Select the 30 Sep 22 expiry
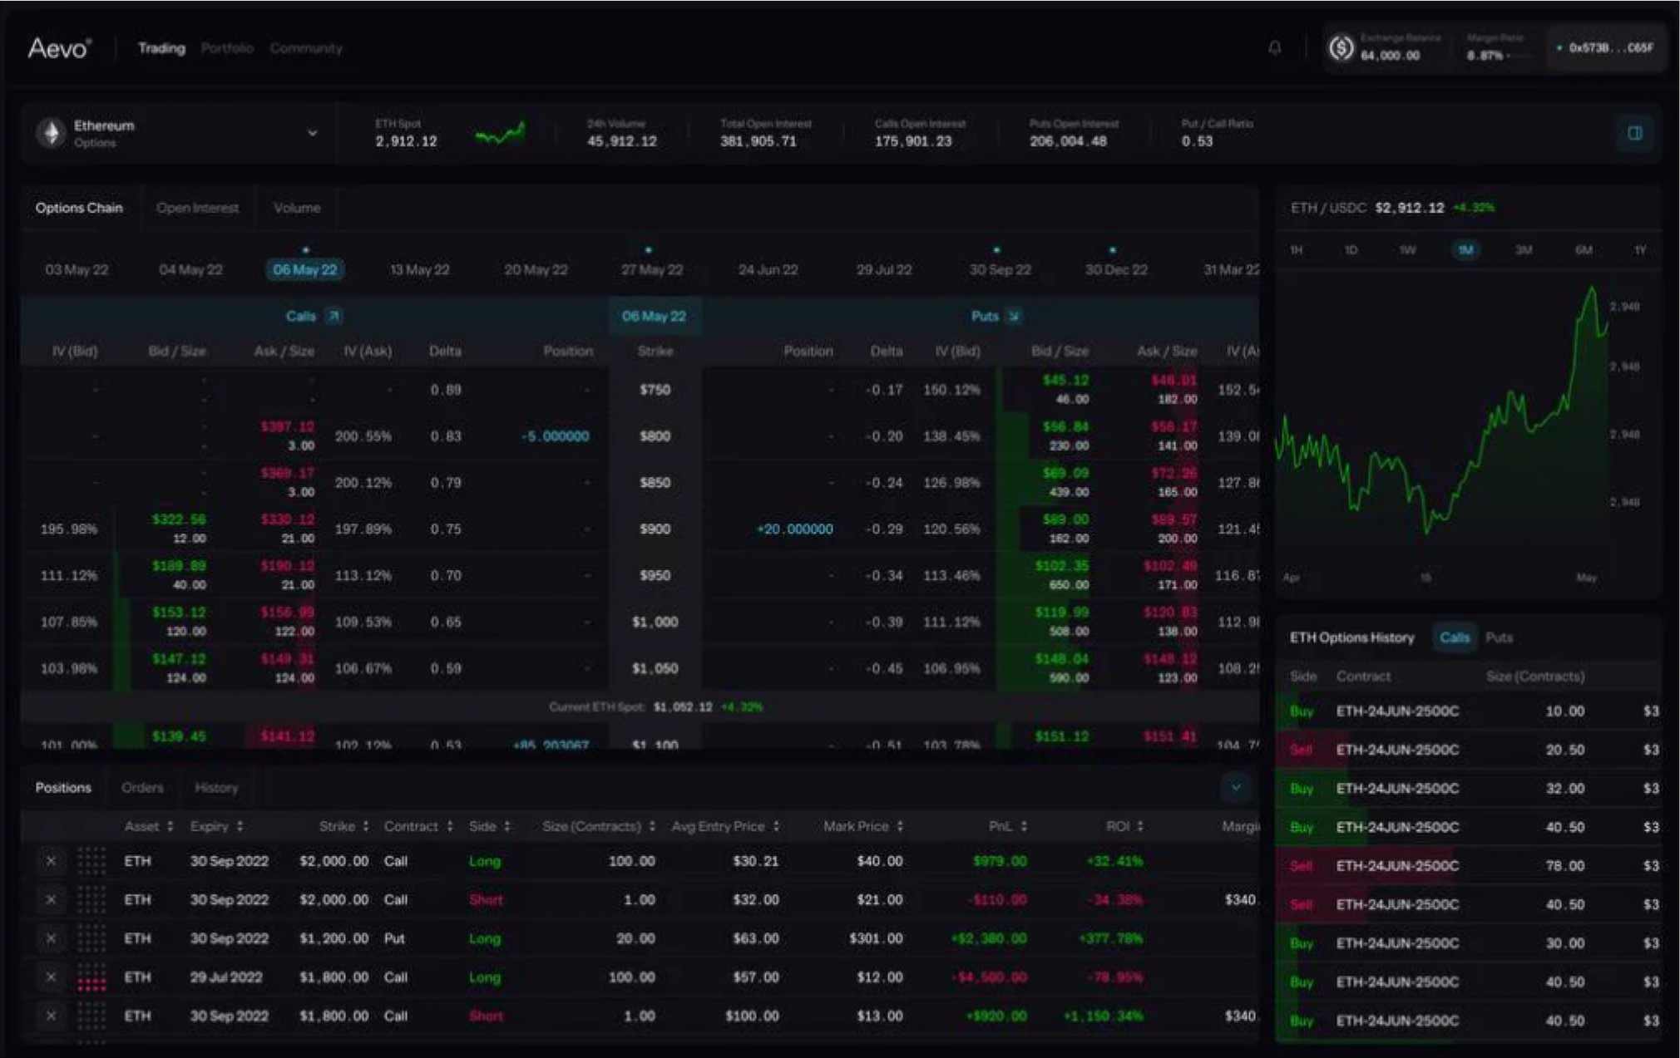This screenshot has height=1058, width=1680. 1000,269
